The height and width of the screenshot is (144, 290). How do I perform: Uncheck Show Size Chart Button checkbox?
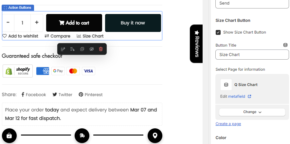[x=218, y=32]
